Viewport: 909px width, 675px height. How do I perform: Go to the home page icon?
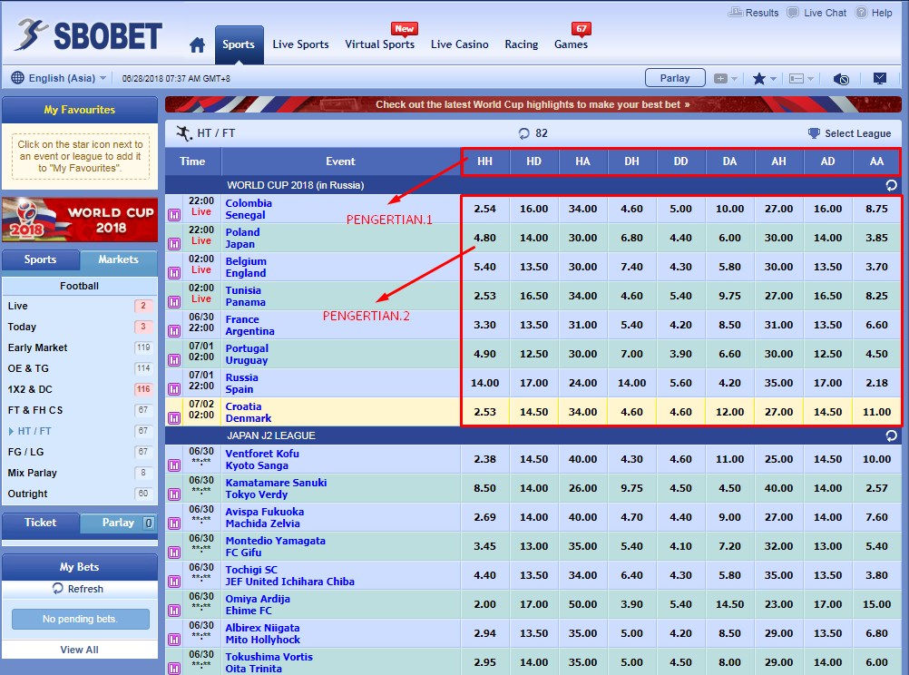point(197,44)
